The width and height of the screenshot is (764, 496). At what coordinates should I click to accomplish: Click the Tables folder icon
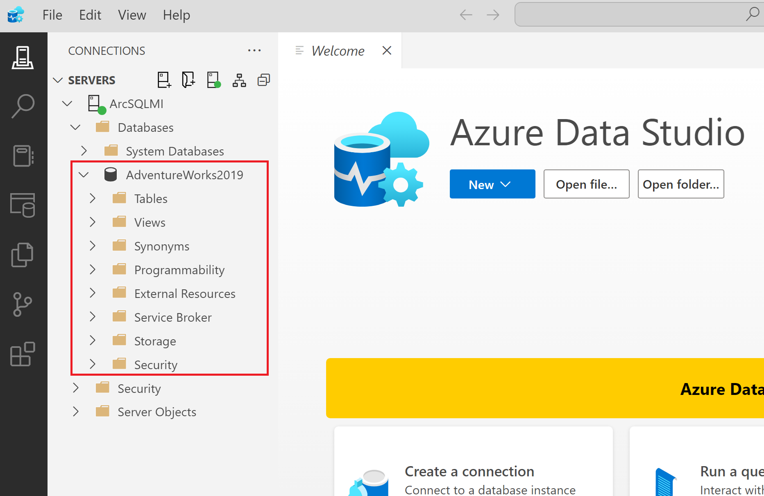coord(119,198)
